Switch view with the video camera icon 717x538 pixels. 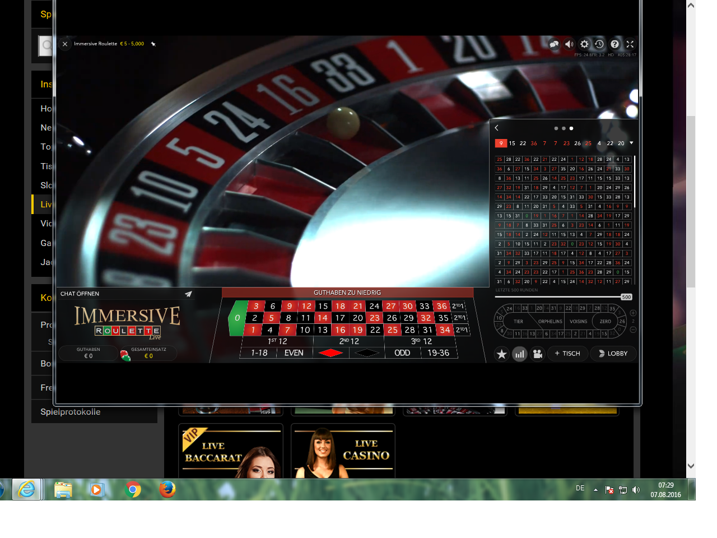538,354
